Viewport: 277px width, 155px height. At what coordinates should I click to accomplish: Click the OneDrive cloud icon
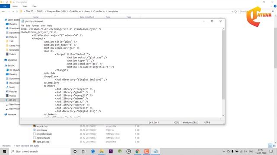click(x=6, y=60)
